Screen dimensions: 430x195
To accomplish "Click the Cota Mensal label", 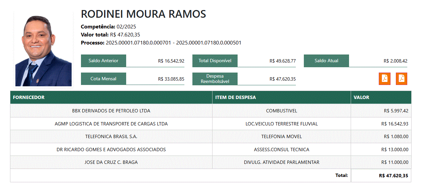I will pyautogui.click(x=103, y=79).
